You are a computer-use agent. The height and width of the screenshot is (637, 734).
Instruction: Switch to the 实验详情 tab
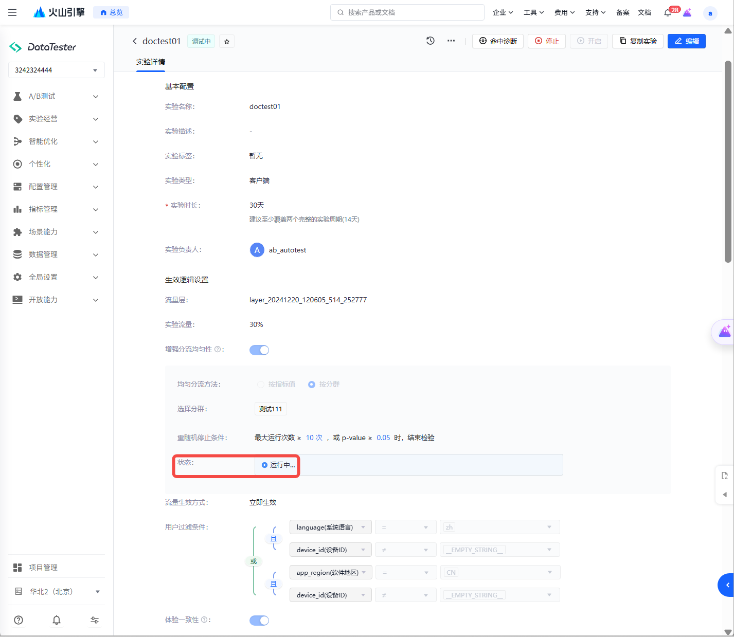[151, 62]
